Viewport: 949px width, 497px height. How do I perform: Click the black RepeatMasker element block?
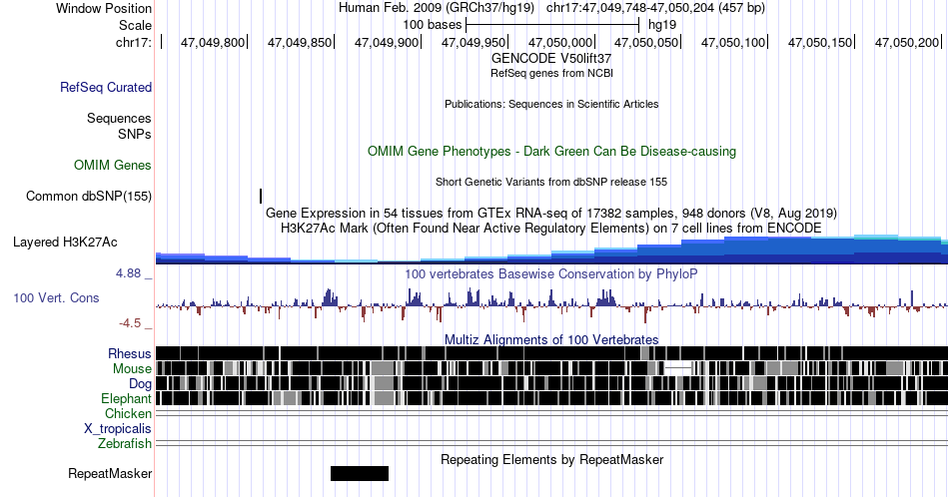pyautogui.click(x=360, y=473)
